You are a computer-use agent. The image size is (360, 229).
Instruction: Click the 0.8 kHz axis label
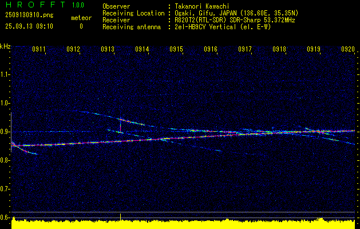tap(5, 160)
